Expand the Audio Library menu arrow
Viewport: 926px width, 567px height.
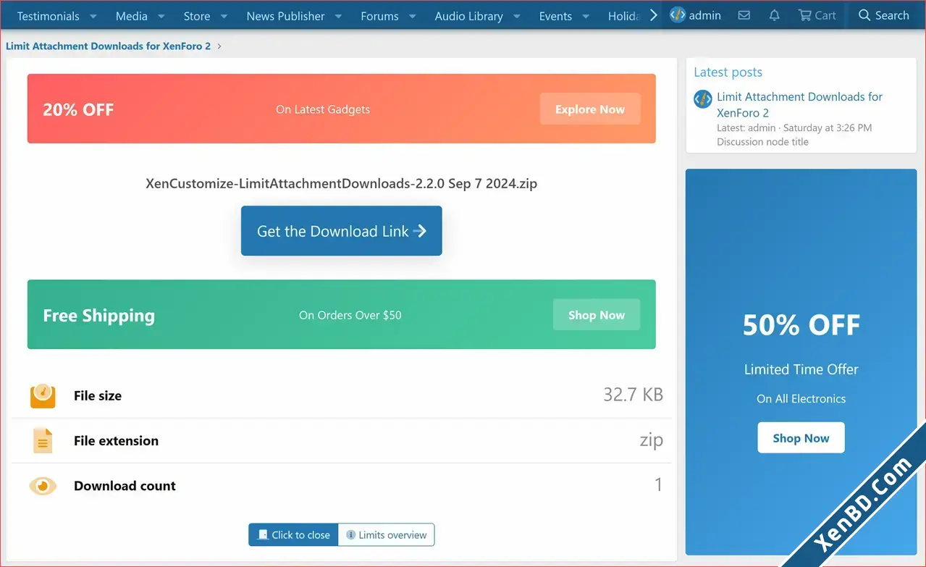click(x=516, y=16)
